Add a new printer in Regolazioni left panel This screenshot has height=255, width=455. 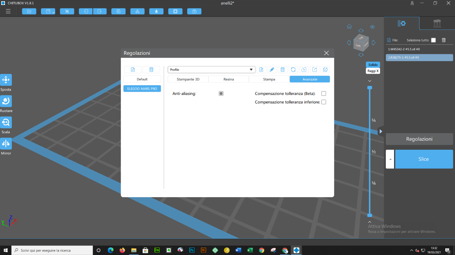coord(133,70)
